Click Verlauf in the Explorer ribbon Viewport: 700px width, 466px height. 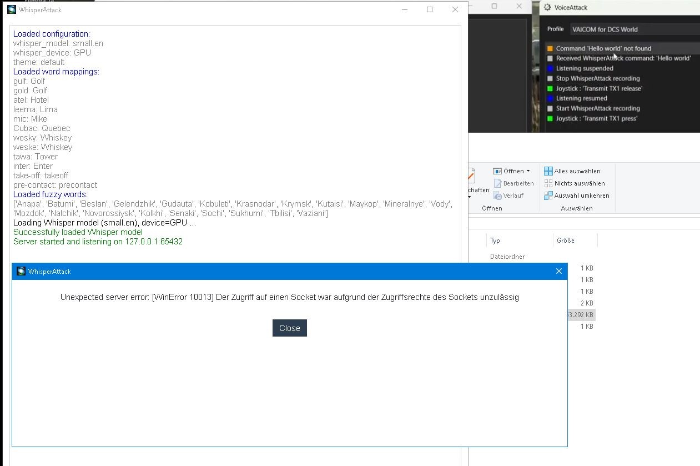tap(508, 196)
